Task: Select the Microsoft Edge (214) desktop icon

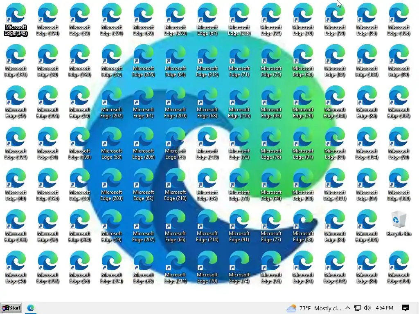Action: (207, 226)
